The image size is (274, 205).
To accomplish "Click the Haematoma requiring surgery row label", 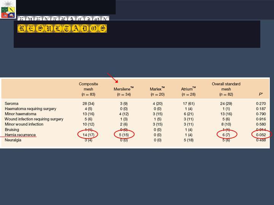I will tap(30, 109).
